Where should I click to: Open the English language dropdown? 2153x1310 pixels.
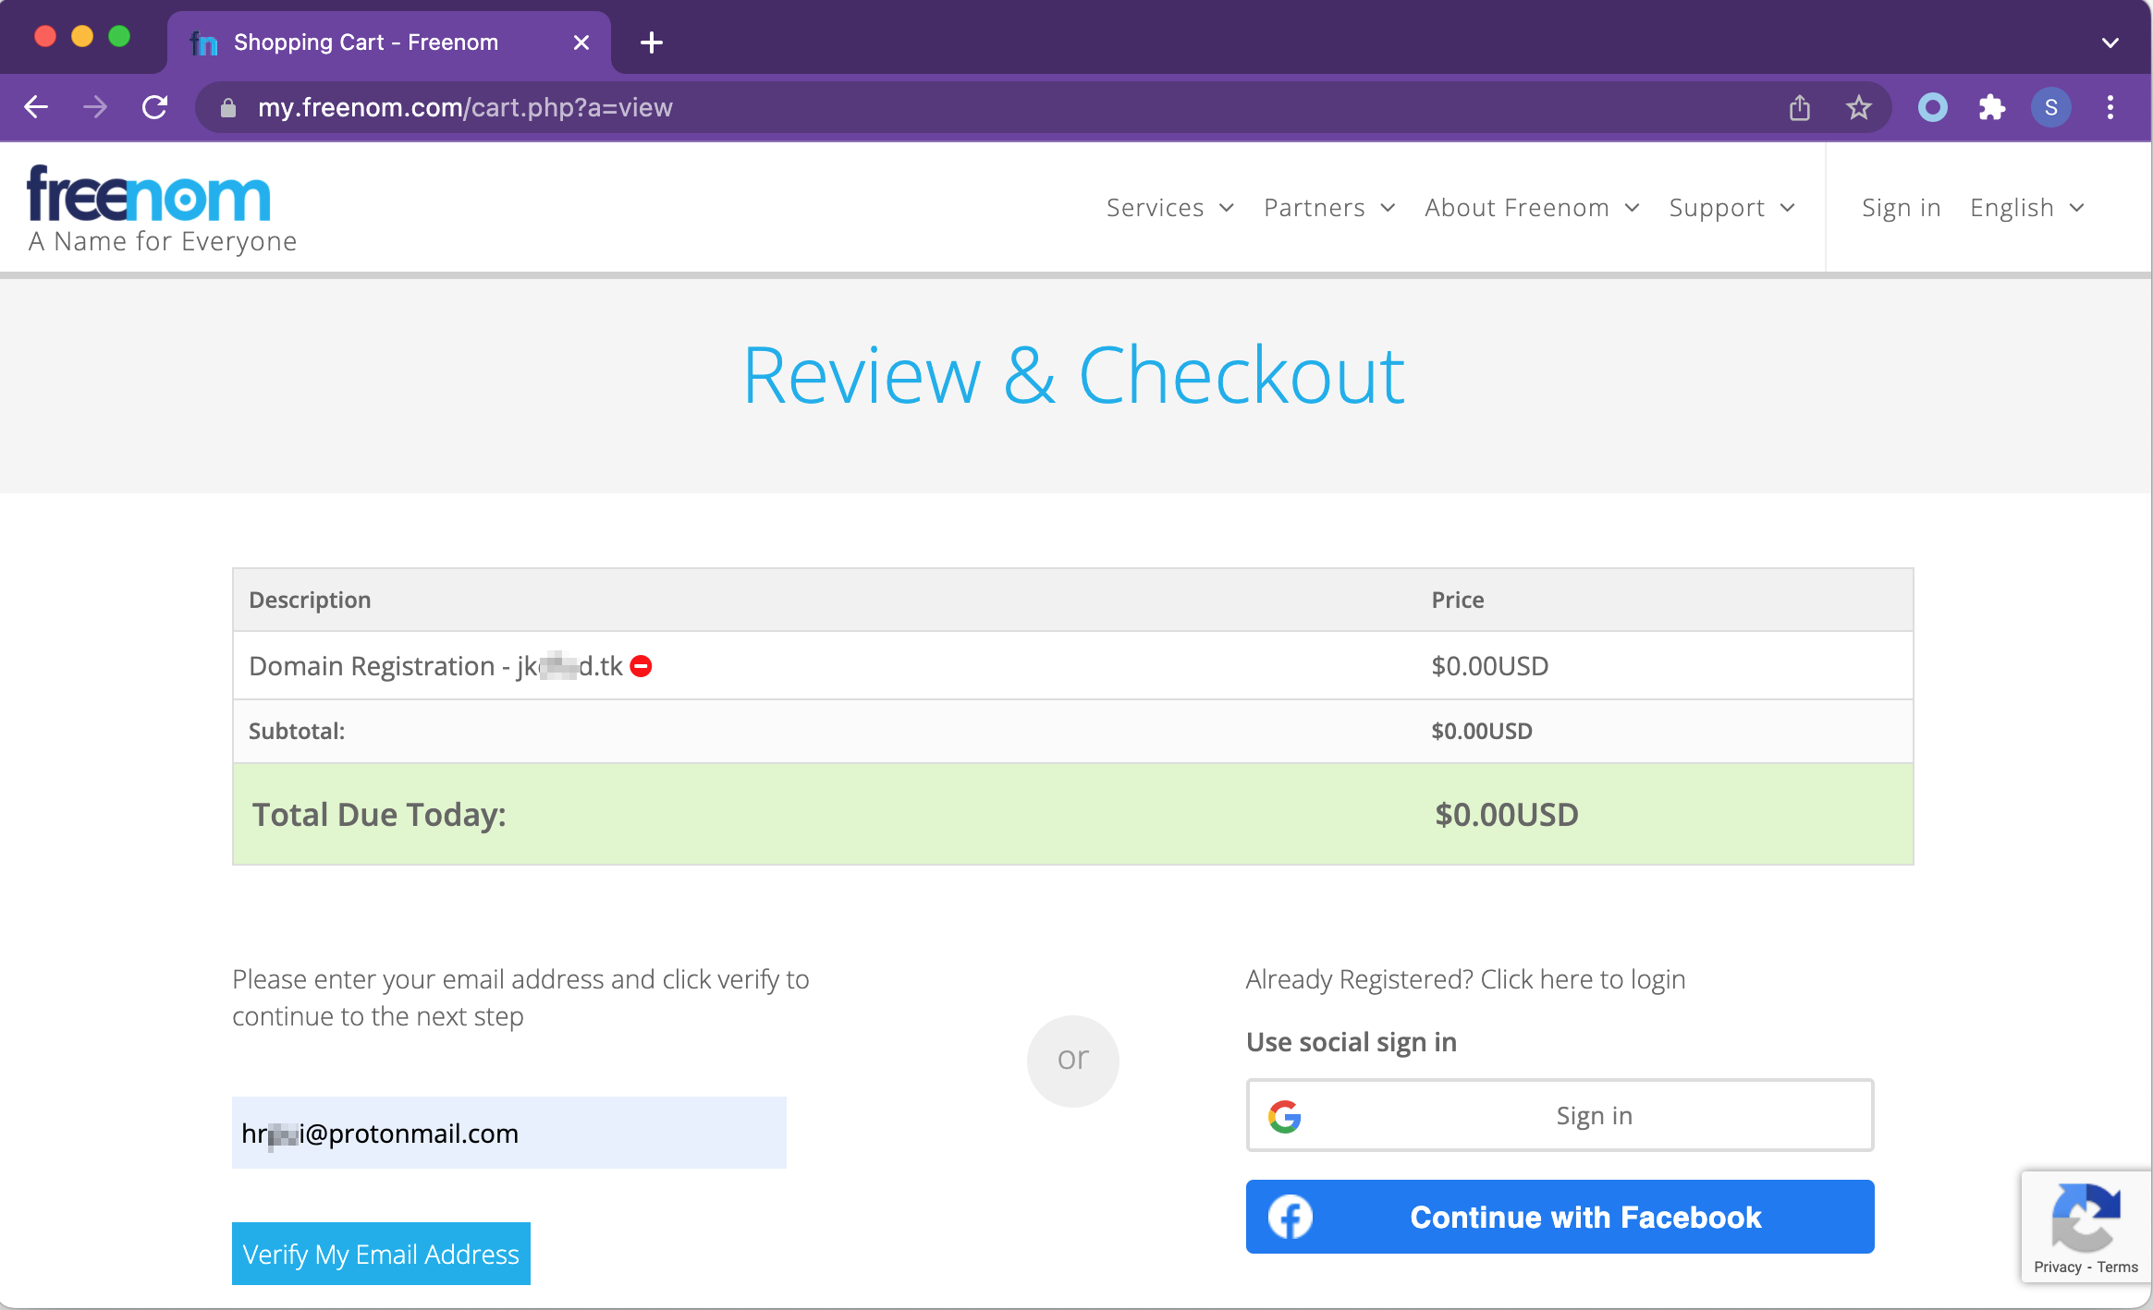click(x=2026, y=208)
